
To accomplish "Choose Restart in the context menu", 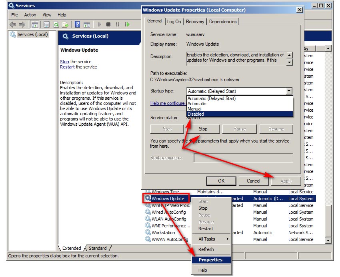I will pyautogui.click(x=212, y=229).
